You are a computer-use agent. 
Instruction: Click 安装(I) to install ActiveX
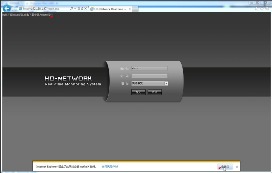[225, 167]
